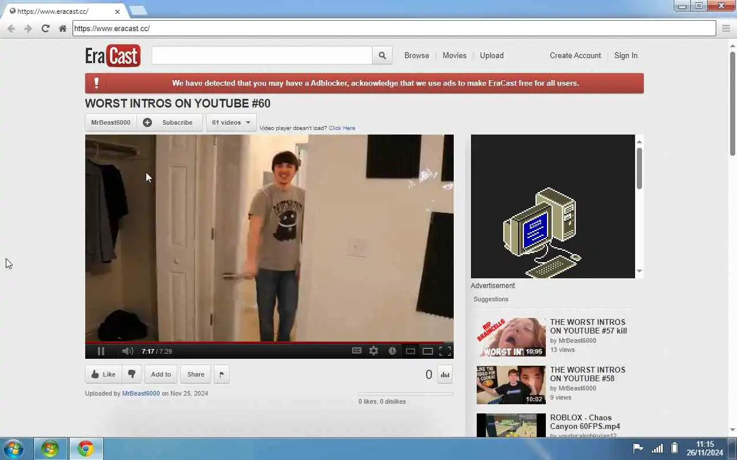
Task: Open Chrome from the taskbar
Action: click(x=86, y=448)
